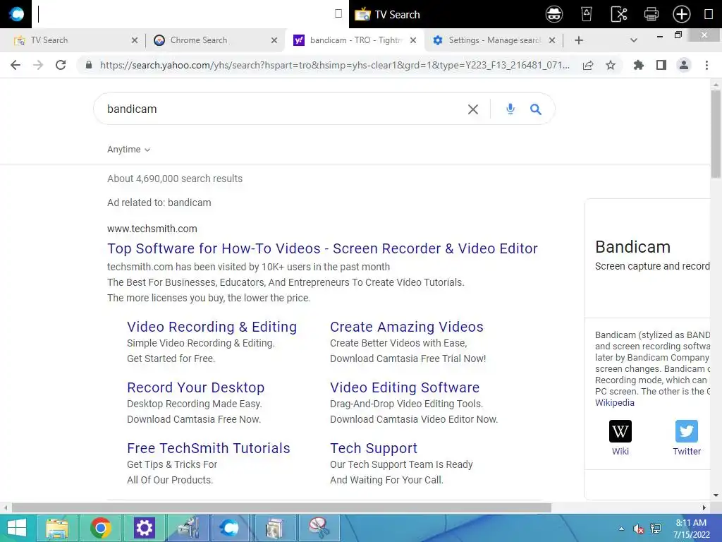Clear the bandicam search with X

pyautogui.click(x=473, y=109)
